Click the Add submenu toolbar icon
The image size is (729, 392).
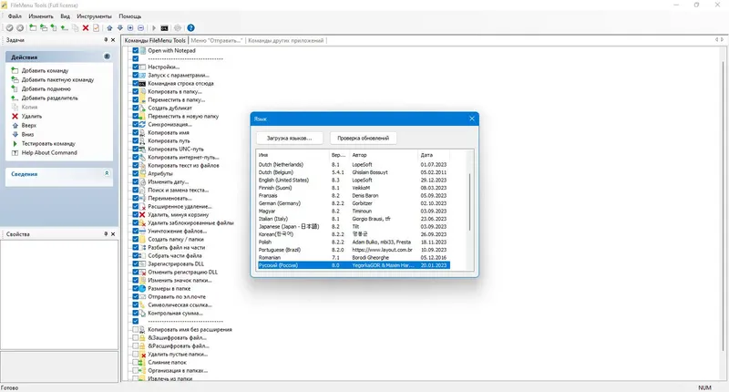point(54,28)
